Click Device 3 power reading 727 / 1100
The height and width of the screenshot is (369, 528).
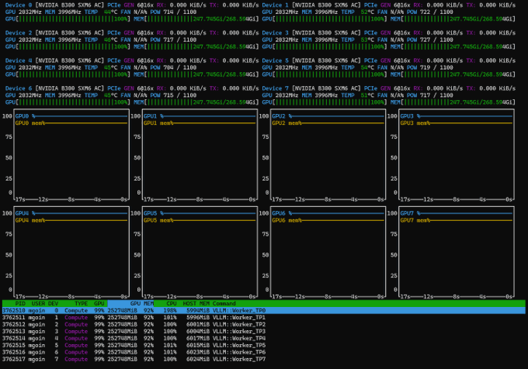pyautogui.click(x=436, y=40)
